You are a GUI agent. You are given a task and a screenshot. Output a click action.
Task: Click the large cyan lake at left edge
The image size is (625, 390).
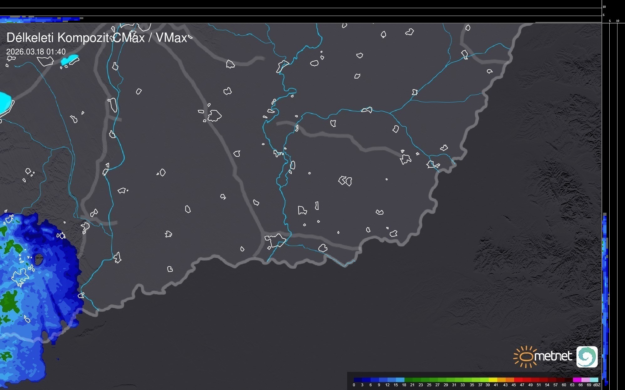tap(4, 103)
